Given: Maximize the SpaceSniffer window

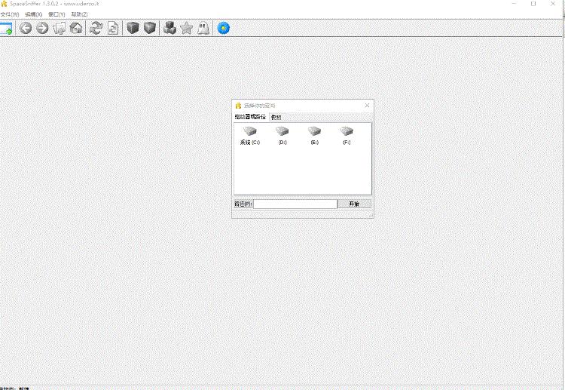Looking at the screenshot, I should tap(533, 4).
